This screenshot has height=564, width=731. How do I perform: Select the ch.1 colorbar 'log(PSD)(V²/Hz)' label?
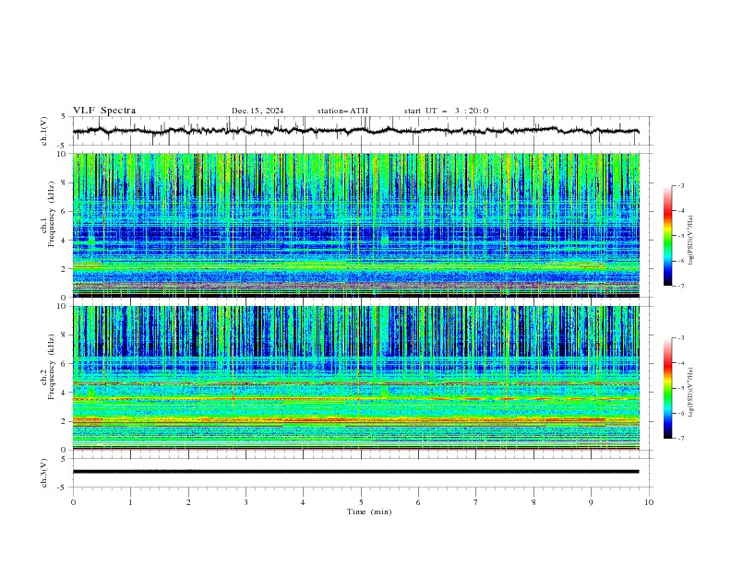[x=690, y=241]
